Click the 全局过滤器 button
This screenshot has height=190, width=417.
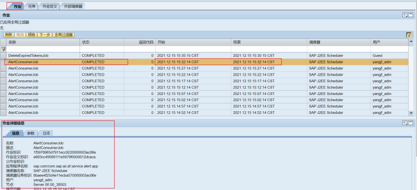[64, 35]
